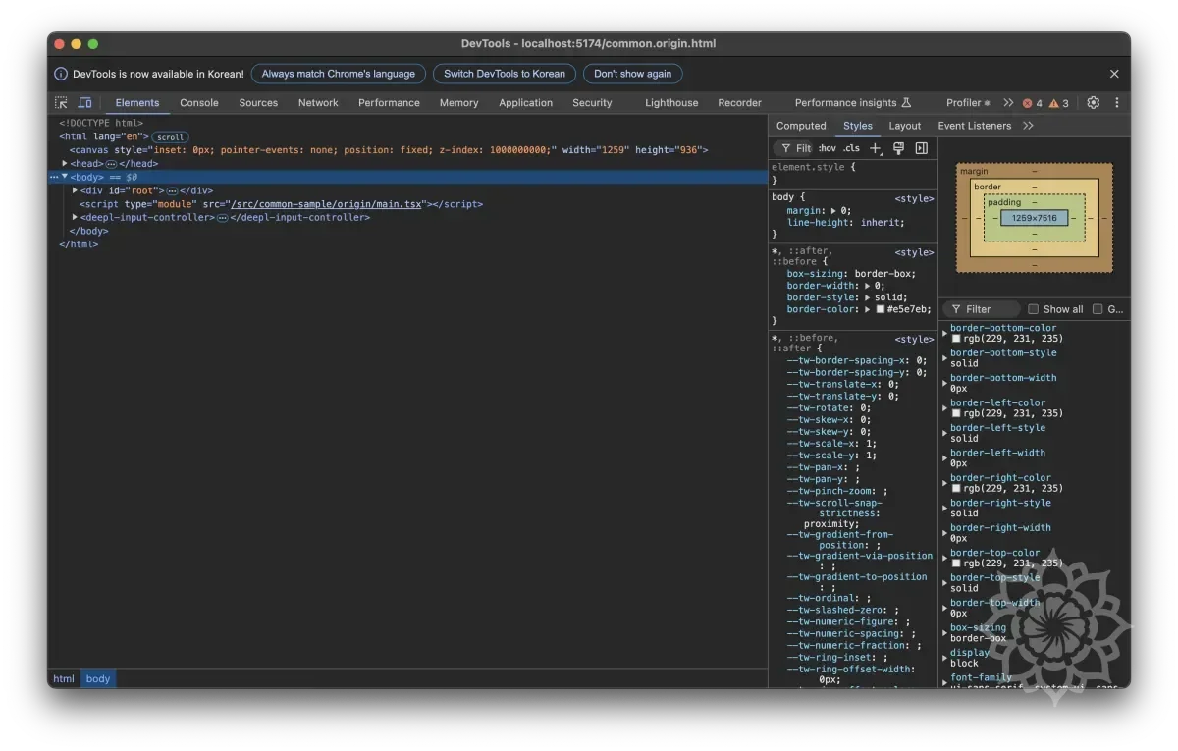Screen dimensions: 1178x751
Task: Click the border-color #e5e7eb color swatch
Action: [881, 309]
